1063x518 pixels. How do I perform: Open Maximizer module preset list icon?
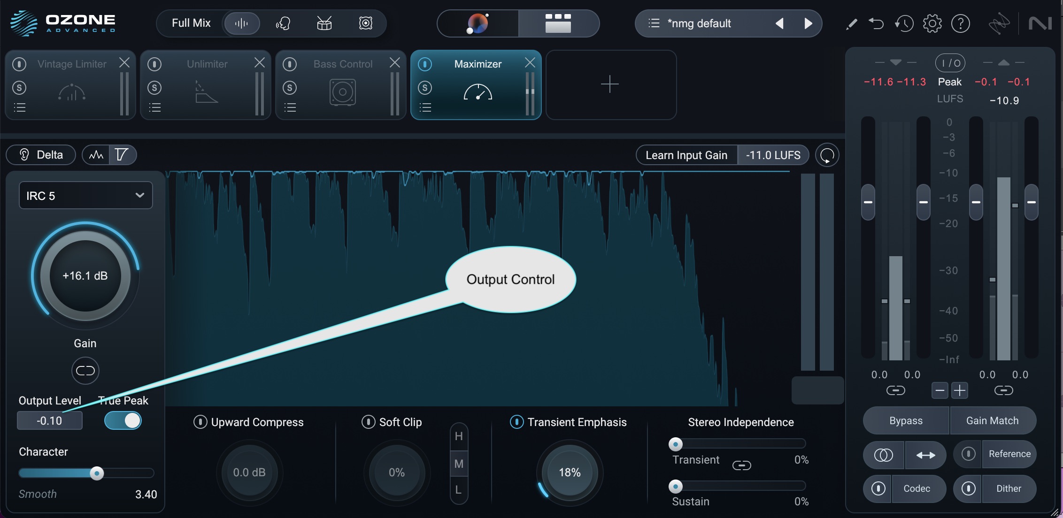[x=425, y=108]
